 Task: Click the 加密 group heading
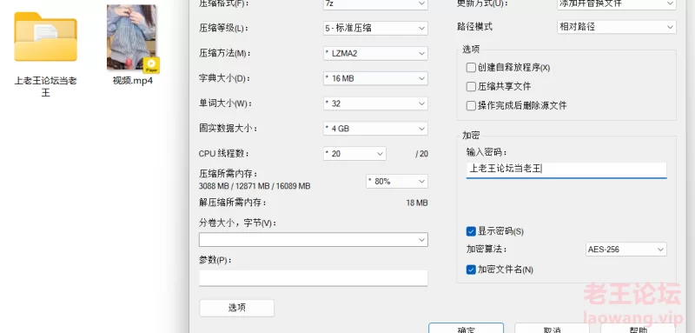471,136
